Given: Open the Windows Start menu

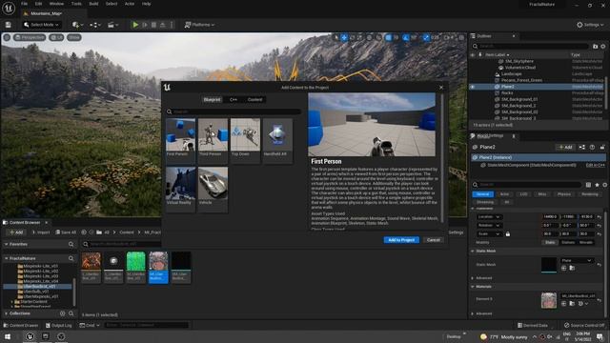Looking at the screenshot, I should [8, 336].
